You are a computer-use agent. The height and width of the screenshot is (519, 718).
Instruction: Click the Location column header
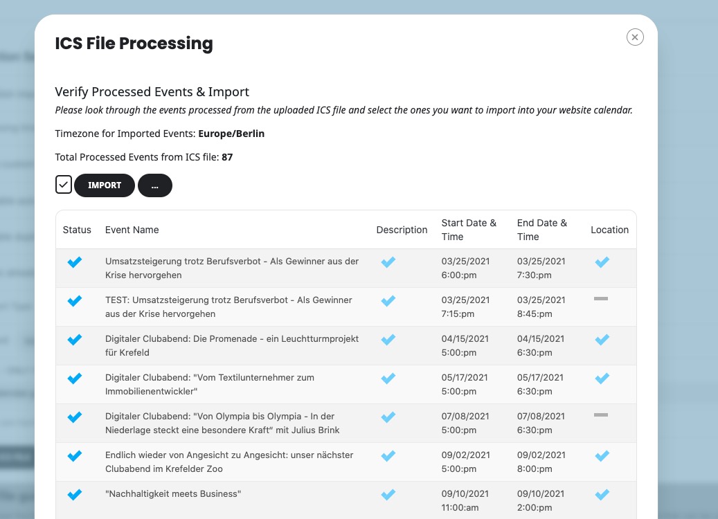[609, 230]
